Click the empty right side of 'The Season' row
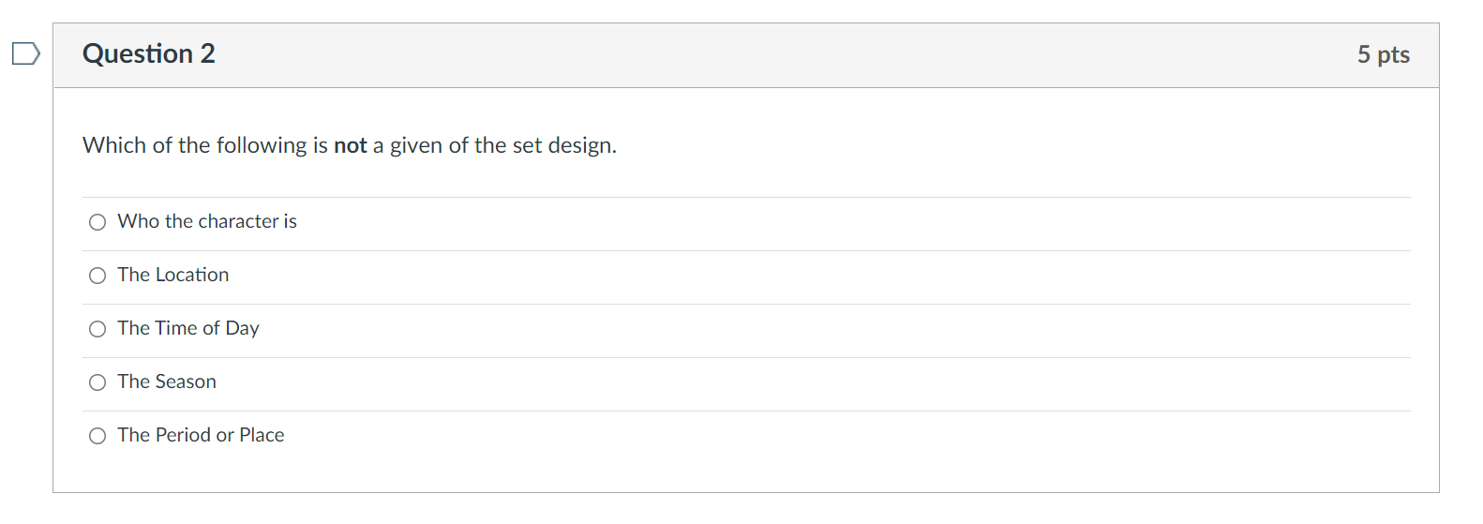 tap(844, 382)
